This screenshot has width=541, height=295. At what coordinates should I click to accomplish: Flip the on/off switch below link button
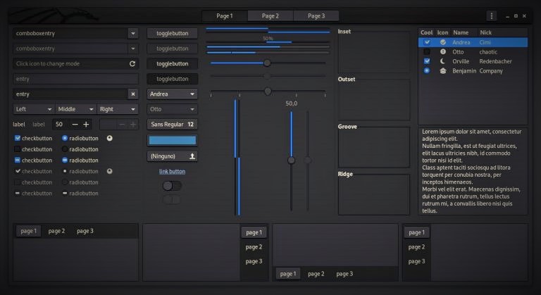point(171,186)
